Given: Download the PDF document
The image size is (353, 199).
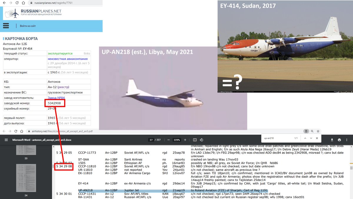Looking at the screenshot, I should 332,140.
